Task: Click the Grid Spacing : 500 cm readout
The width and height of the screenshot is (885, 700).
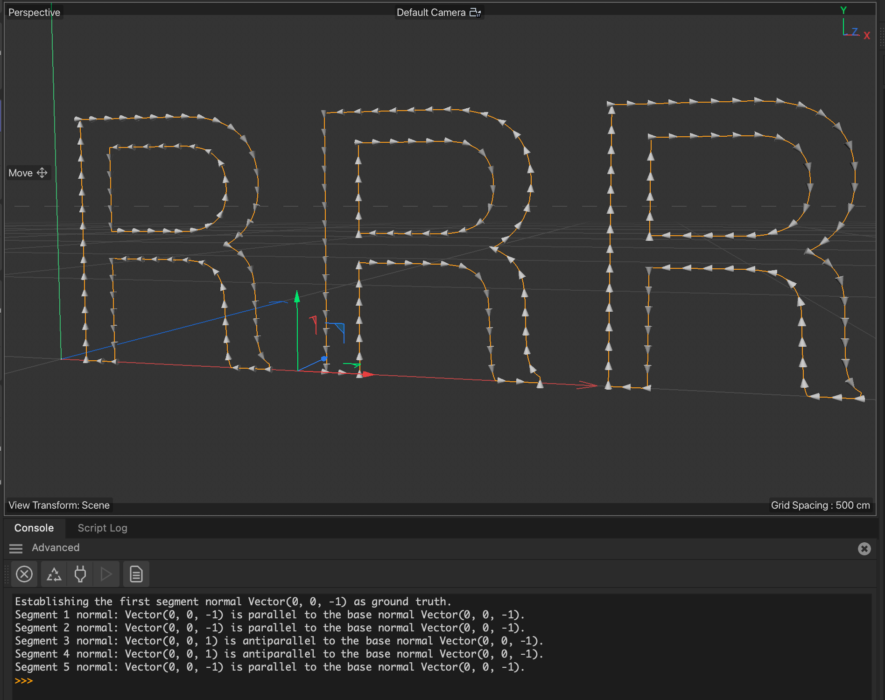Action: 821,505
